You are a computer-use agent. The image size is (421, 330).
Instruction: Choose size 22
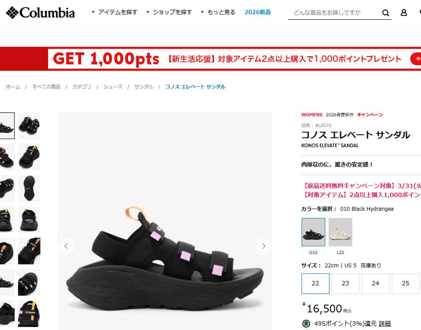(x=315, y=283)
